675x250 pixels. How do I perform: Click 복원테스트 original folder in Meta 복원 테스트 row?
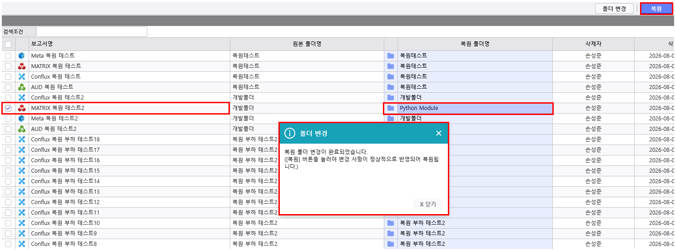point(246,55)
